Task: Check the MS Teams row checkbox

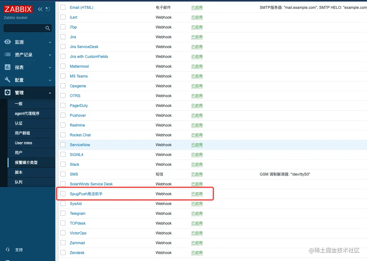Action: [63, 76]
